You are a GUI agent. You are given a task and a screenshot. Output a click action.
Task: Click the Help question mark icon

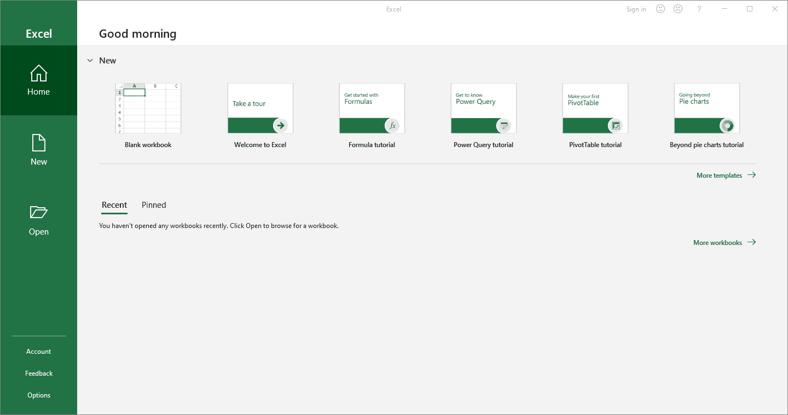coord(699,9)
